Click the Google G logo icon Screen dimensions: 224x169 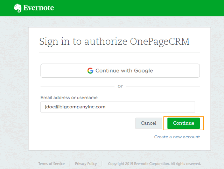pyautogui.click(x=90, y=70)
